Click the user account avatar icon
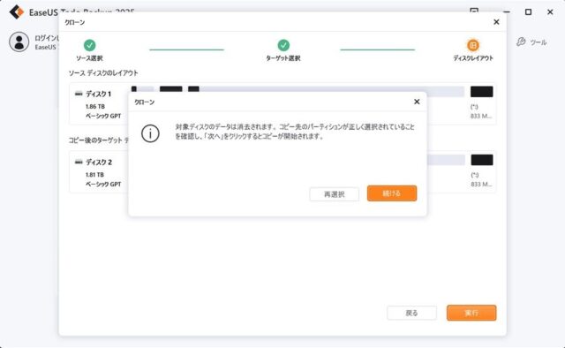Image resolution: width=565 pixels, height=348 pixels. 19,42
